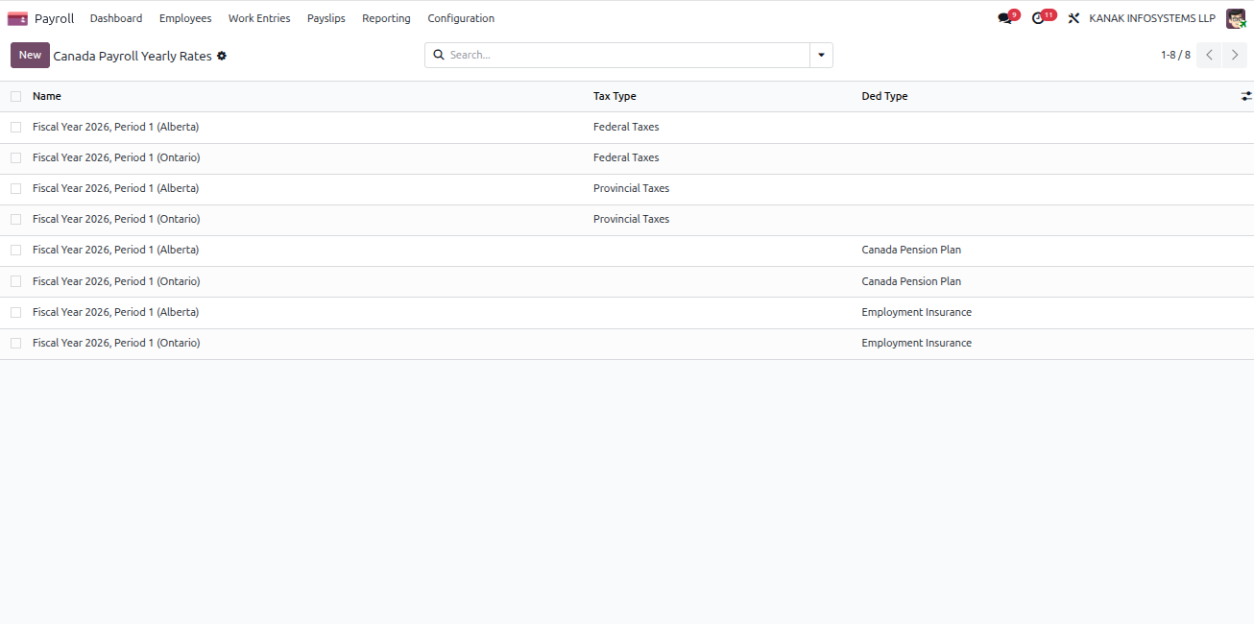The height and width of the screenshot is (624, 1254).
Task: Click the Canada Payroll Yearly Rates breadcrumb title
Action: pos(133,56)
